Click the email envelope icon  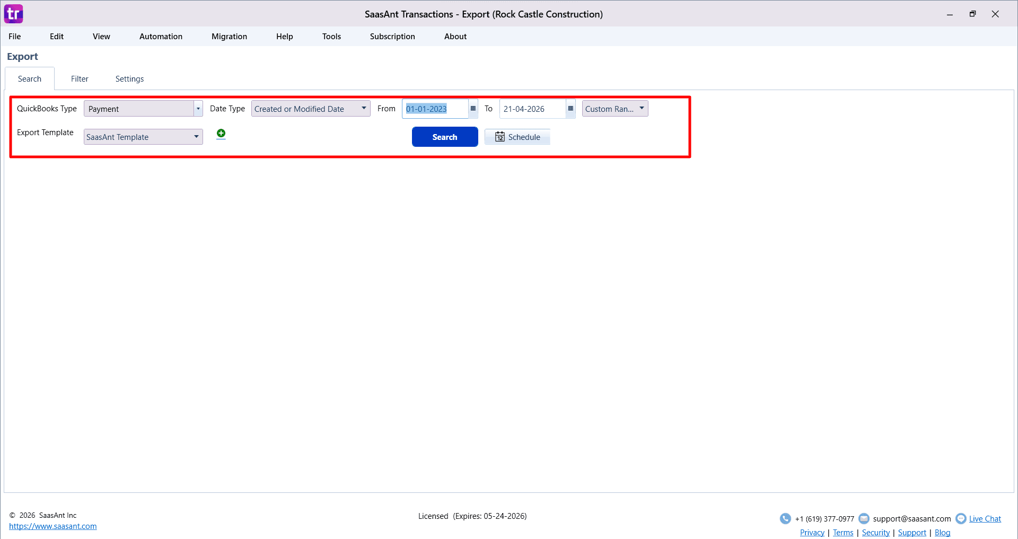coord(864,518)
